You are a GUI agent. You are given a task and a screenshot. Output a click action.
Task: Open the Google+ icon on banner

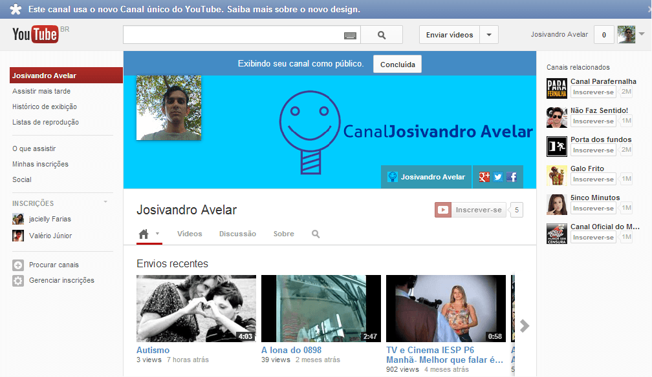click(484, 177)
